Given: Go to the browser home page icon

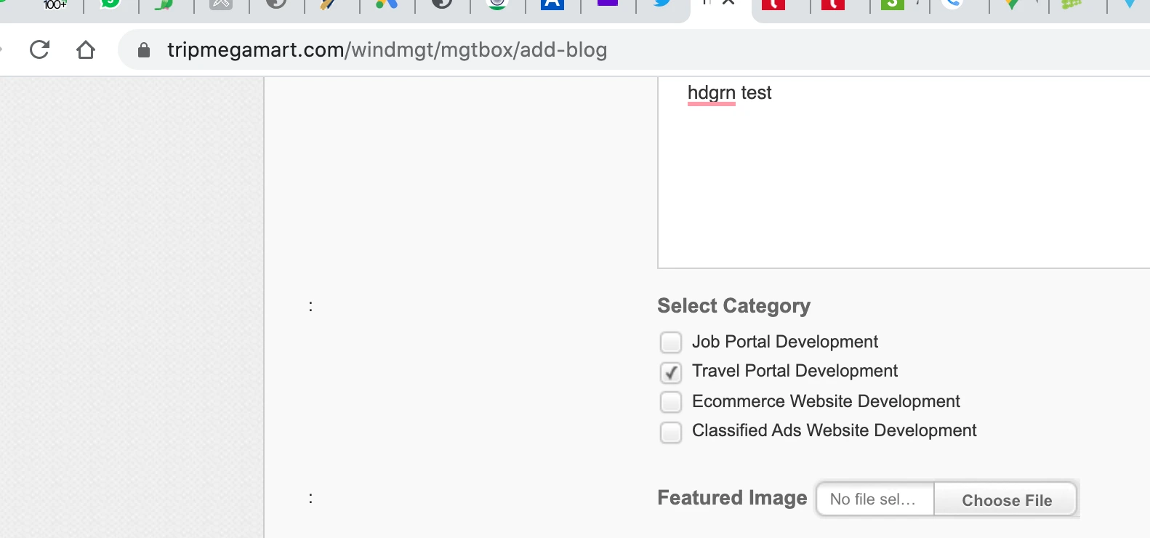Looking at the screenshot, I should point(86,49).
